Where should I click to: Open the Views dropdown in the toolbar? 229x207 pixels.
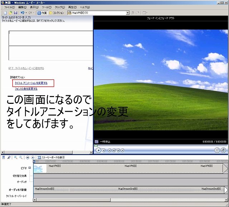(x=145, y=13)
